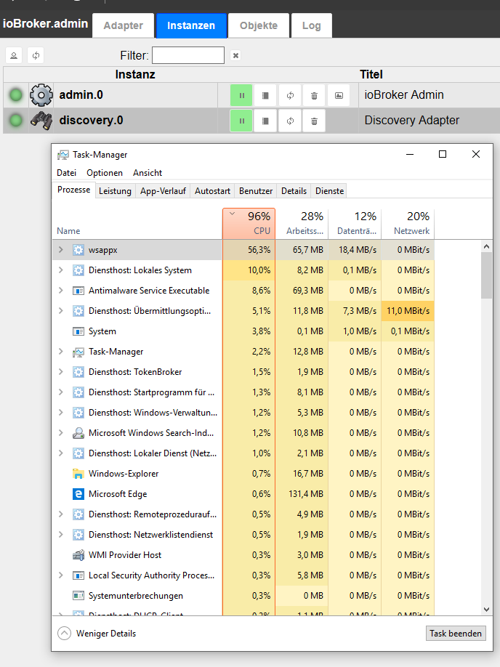Image resolution: width=500 pixels, height=667 pixels.
Task: Pause the discovery.0 instance
Action: point(241,121)
